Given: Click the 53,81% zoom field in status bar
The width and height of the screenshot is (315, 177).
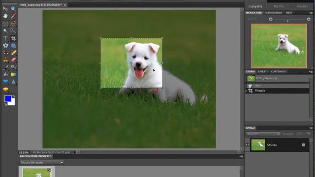Looking at the screenshot, I should [x=24, y=152].
